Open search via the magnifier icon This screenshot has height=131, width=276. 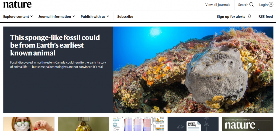click(x=251, y=5)
